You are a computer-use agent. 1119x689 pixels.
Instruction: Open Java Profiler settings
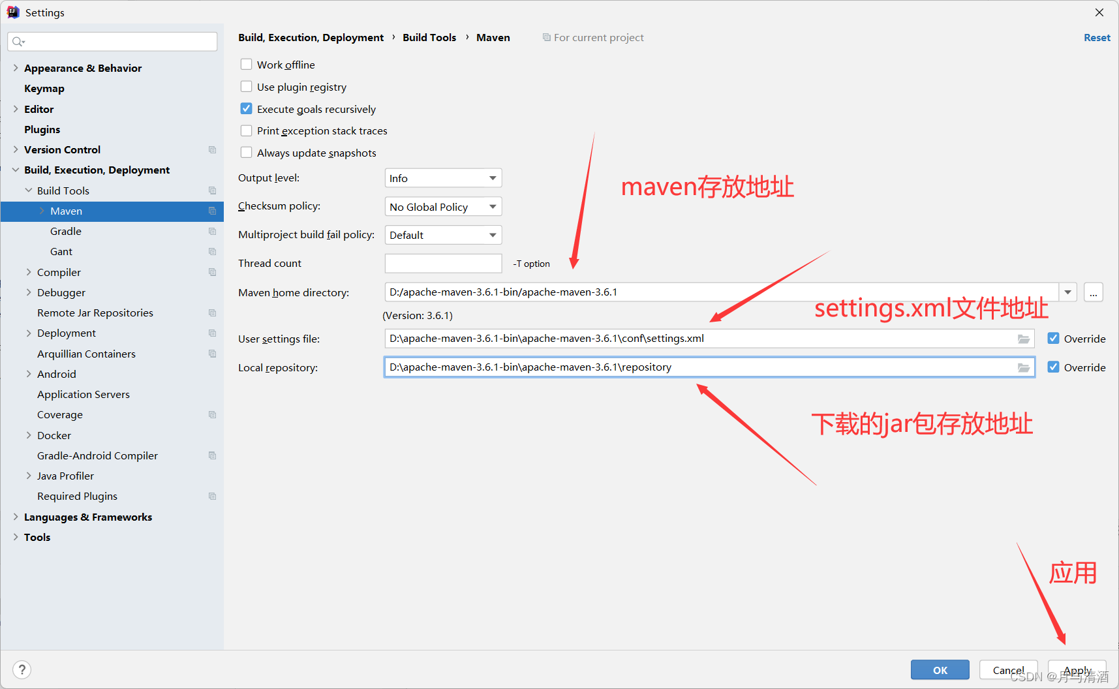[65, 476]
